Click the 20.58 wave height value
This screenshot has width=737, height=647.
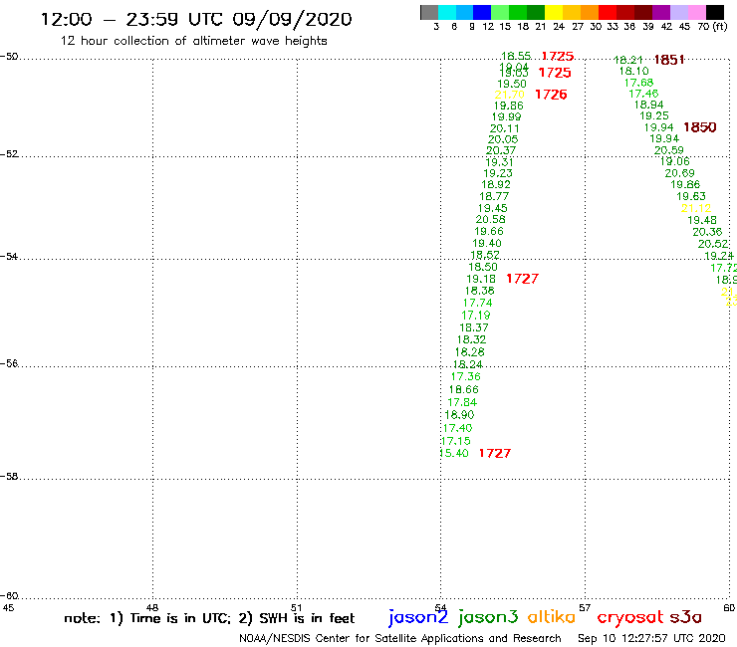click(x=491, y=219)
